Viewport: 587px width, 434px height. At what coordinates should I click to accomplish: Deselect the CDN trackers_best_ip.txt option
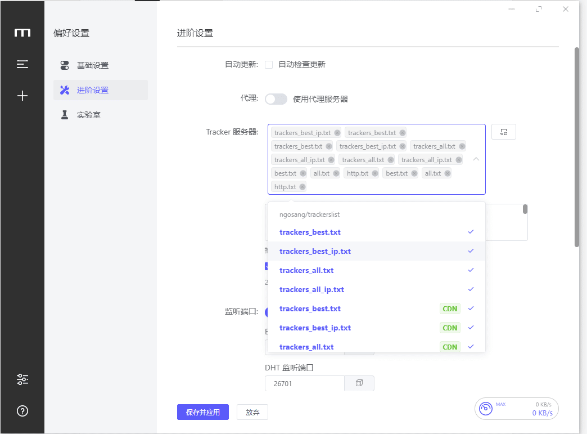coord(377,328)
